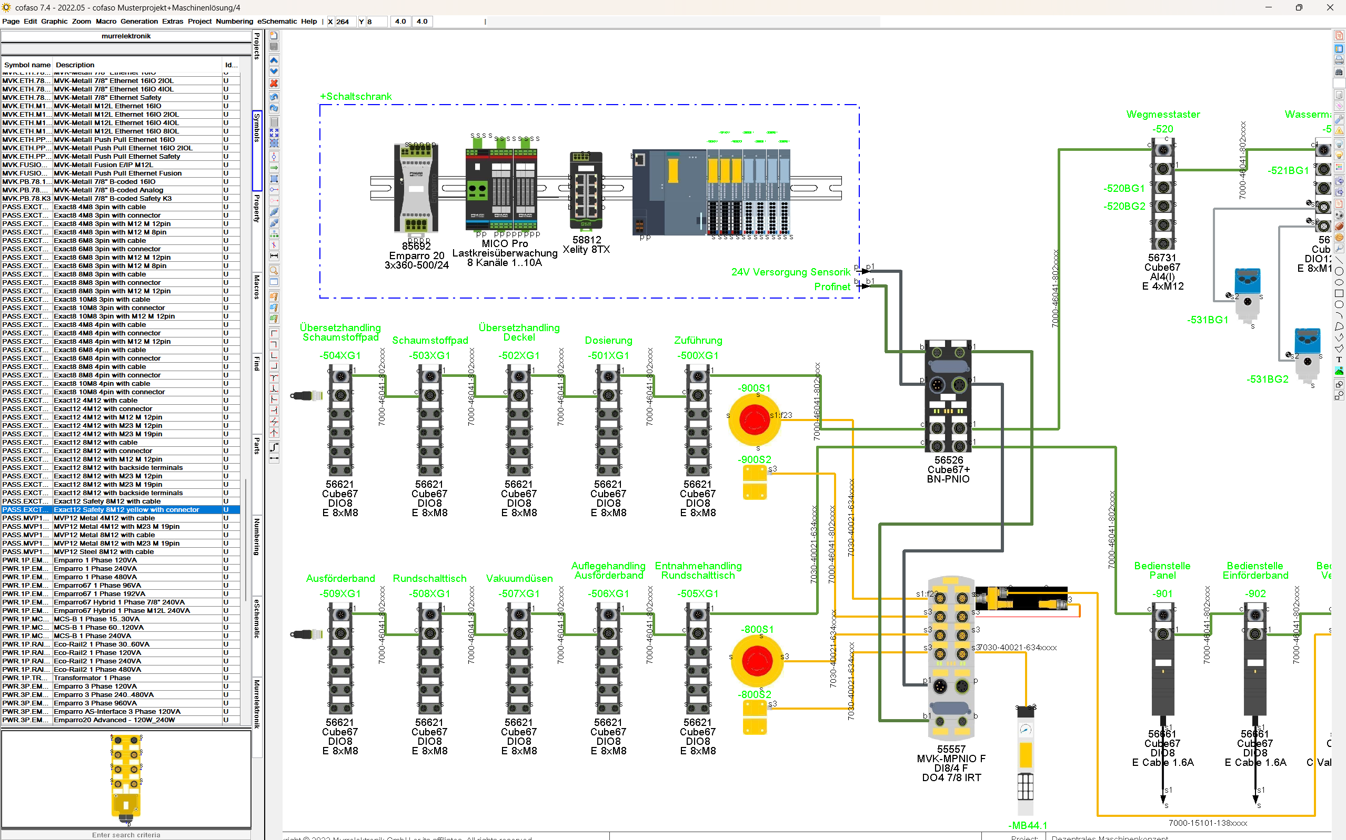Click the blue page-up arrow icon
The height and width of the screenshot is (840, 1346).
[274, 60]
